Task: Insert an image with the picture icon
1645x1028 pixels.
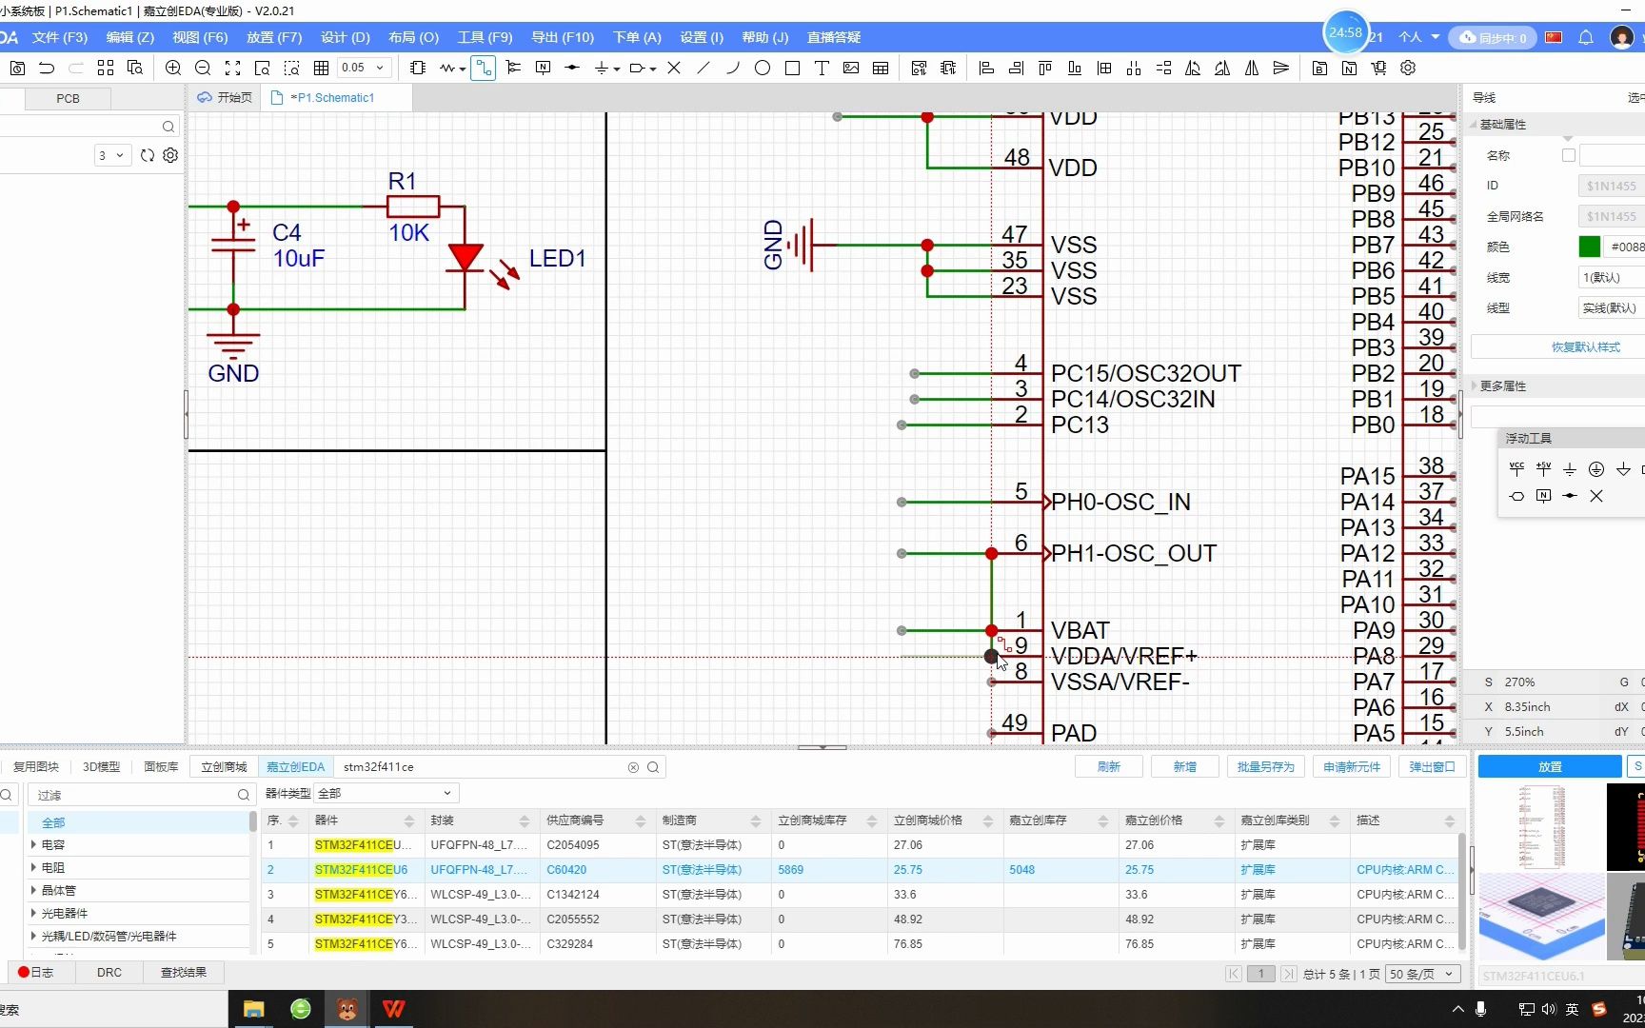Action: 851,68
